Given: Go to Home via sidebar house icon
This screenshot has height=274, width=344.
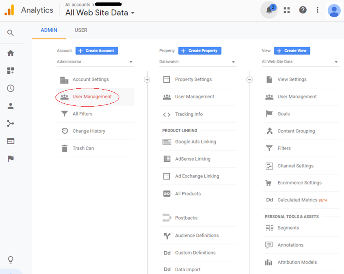Looking at the screenshot, I should pos(11,53).
